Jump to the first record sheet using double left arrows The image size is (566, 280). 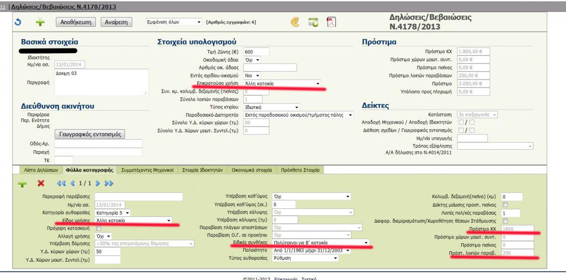(x=61, y=183)
